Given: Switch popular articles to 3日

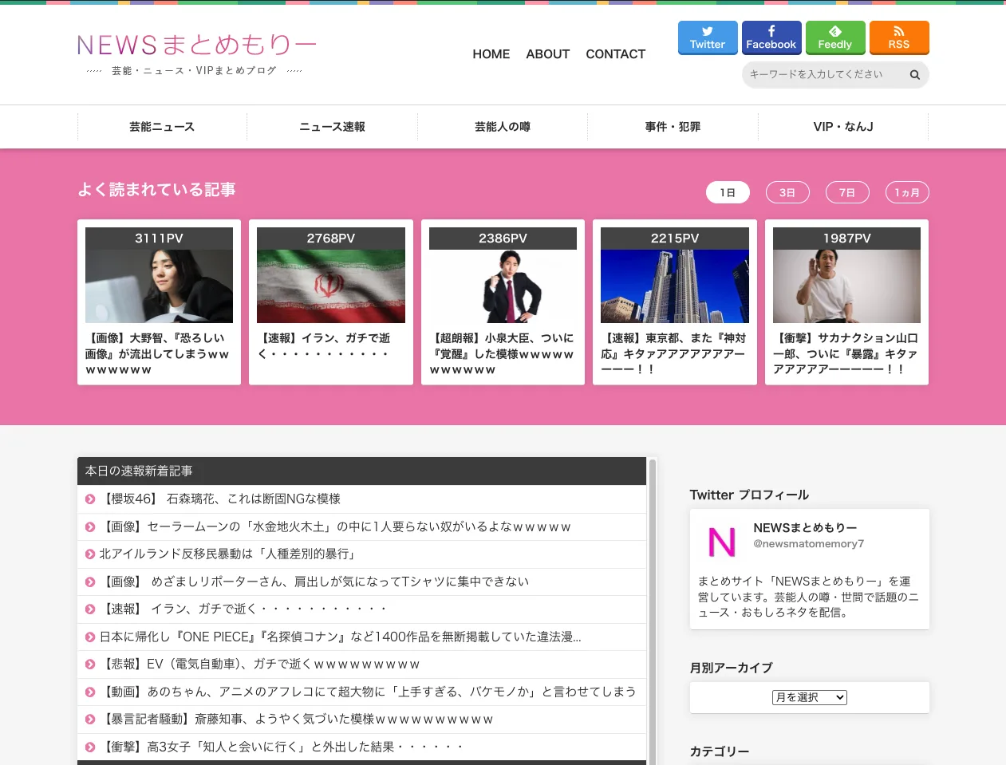Looking at the screenshot, I should 787,192.
